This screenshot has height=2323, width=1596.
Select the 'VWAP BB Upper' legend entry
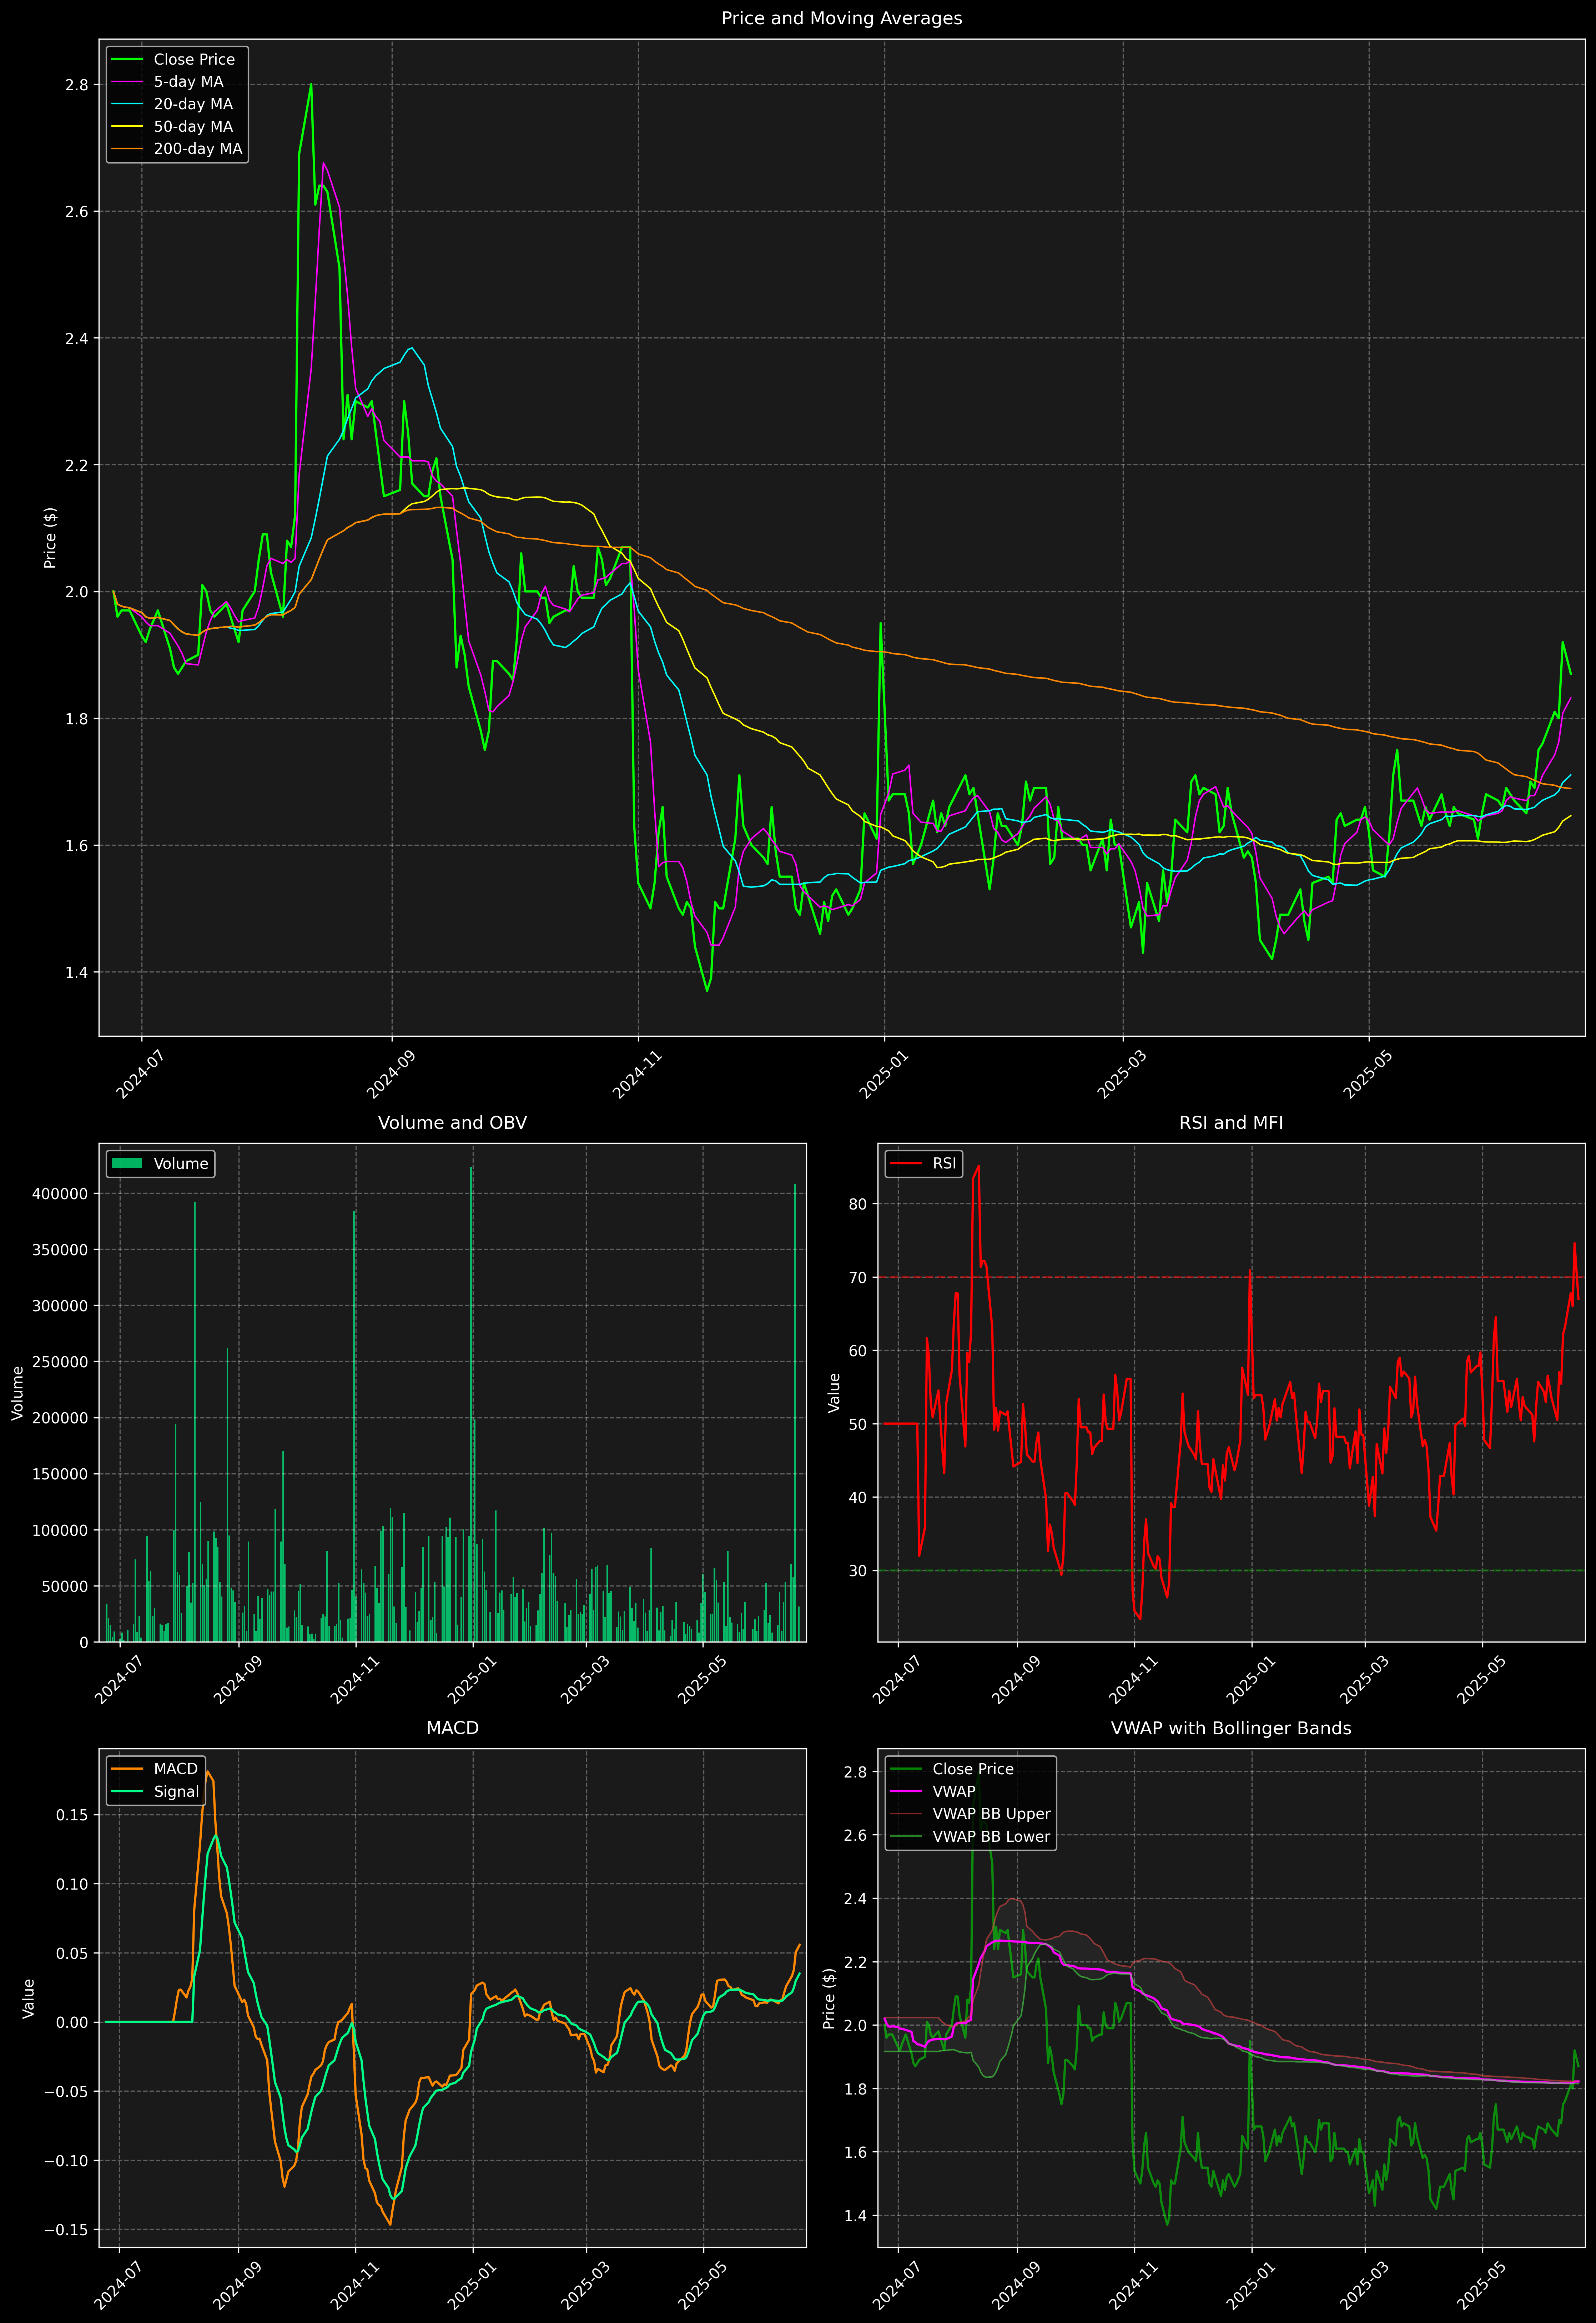click(991, 1814)
